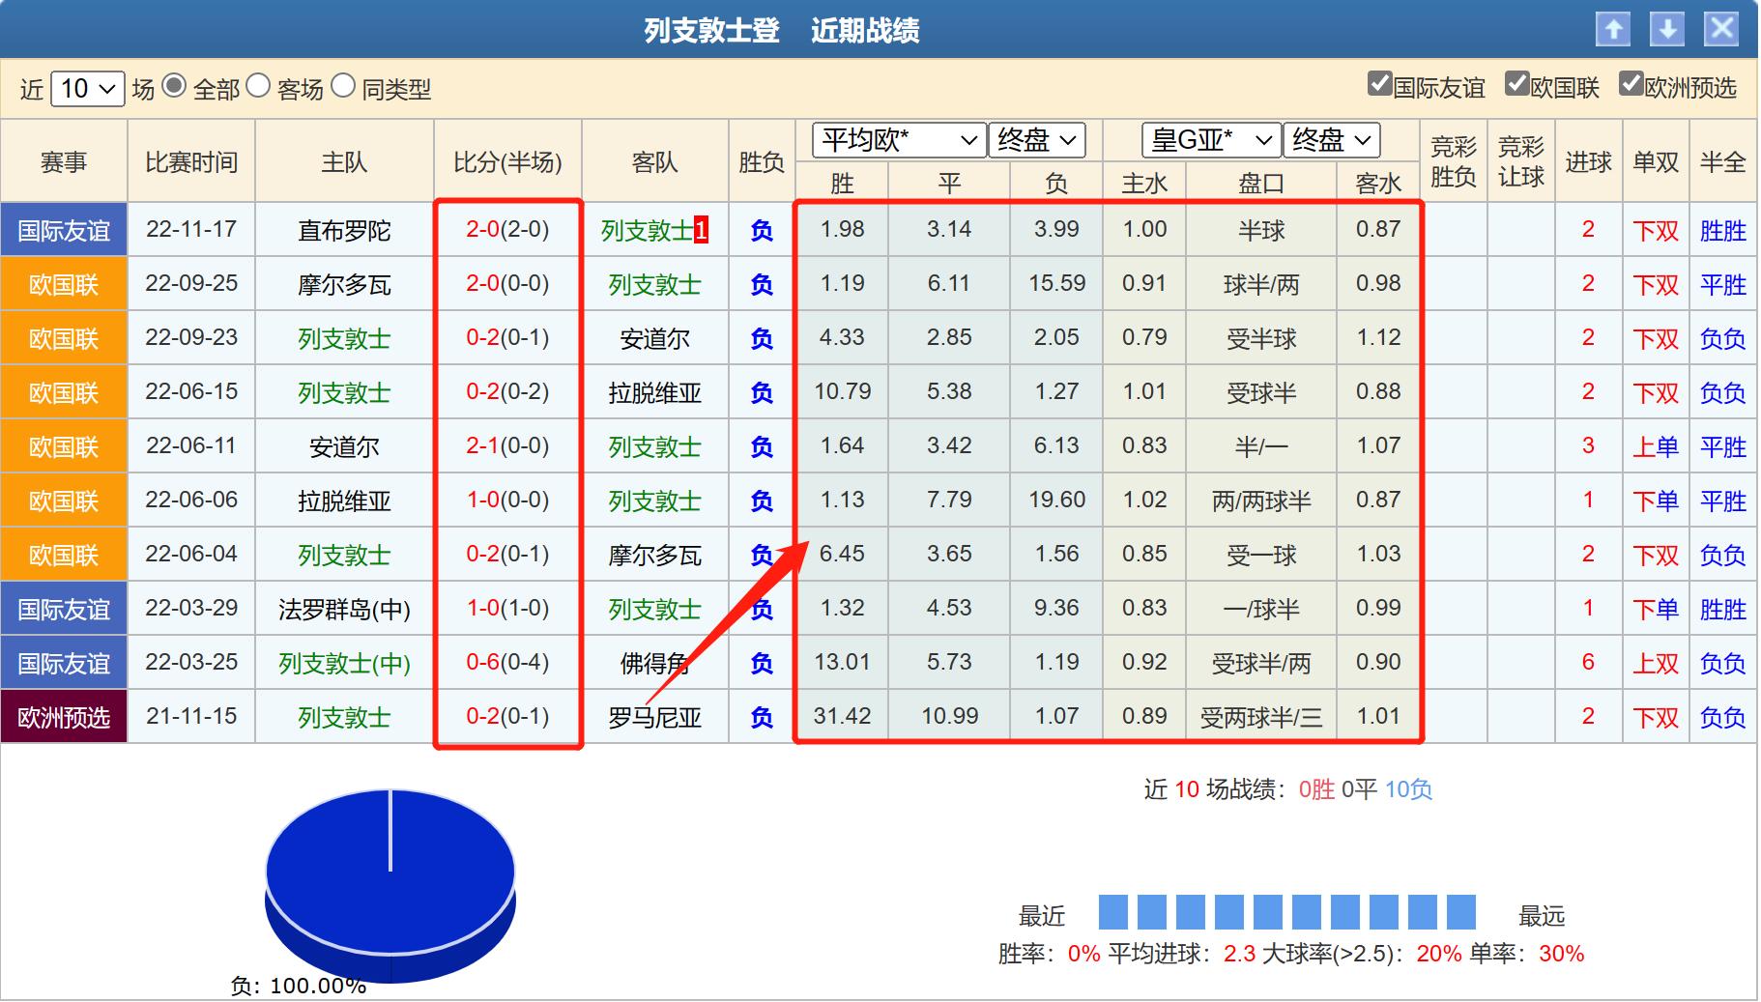1761x1002 pixels.
Task: Open the 近10场 match count dropdown
Action: click(85, 87)
